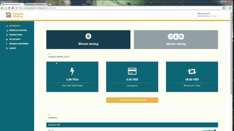Select Logout in the sidebar
The image size is (234, 131).
(x=12, y=48)
